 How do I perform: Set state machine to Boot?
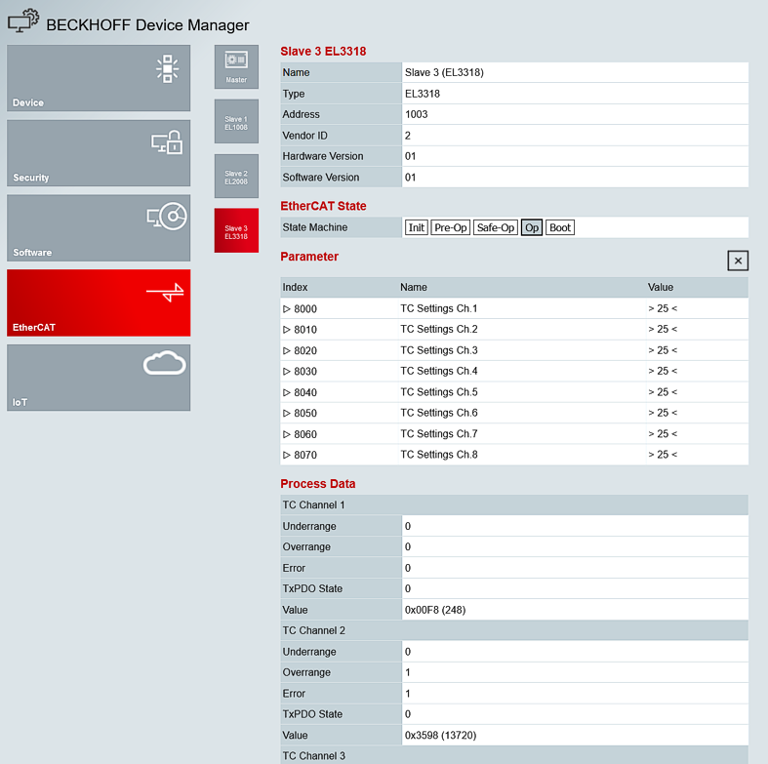pyautogui.click(x=560, y=227)
